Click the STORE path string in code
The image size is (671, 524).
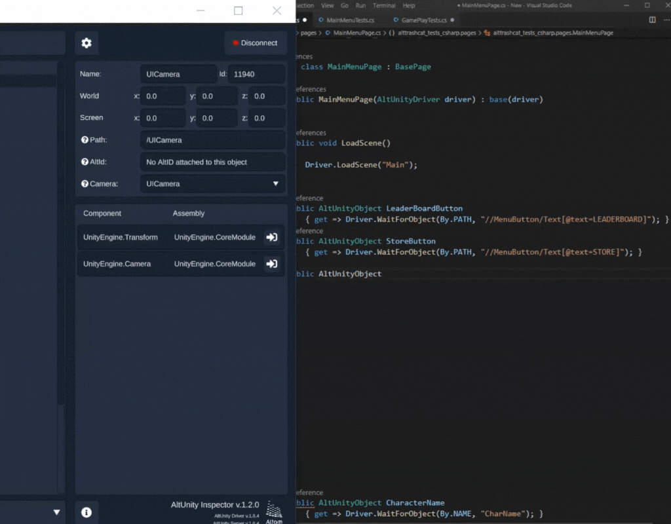click(x=552, y=252)
